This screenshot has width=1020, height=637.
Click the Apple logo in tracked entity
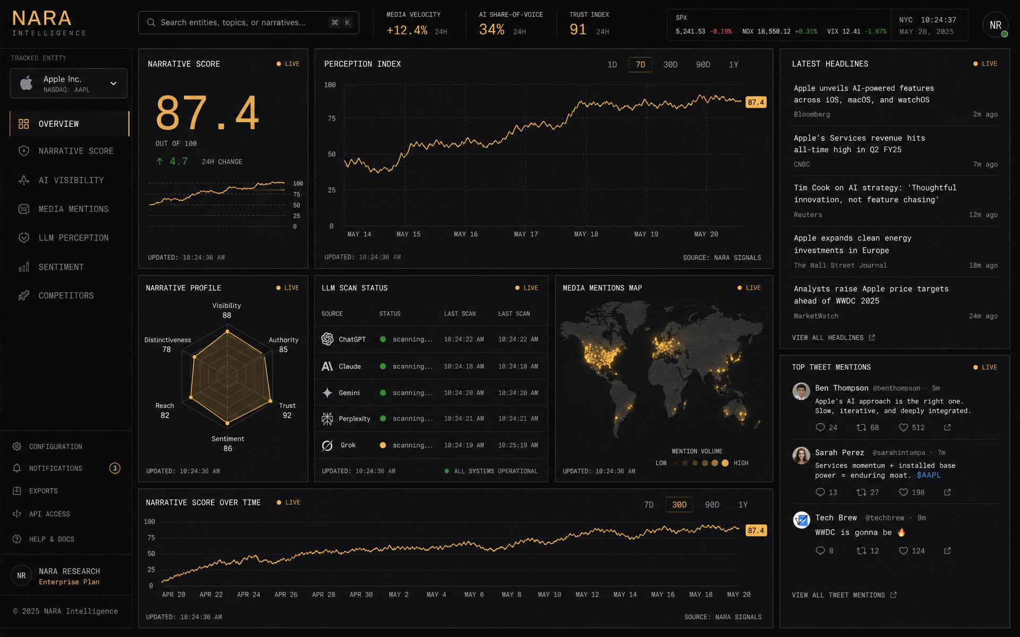point(27,83)
